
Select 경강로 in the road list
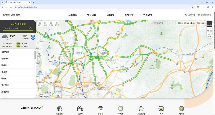click(17, 72)
